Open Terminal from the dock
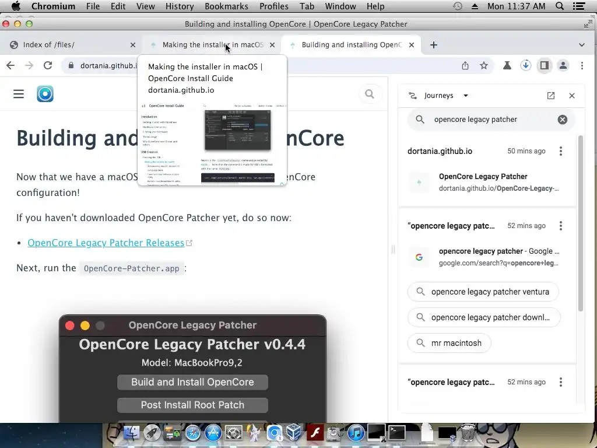Viewport: 597px width, 448px height. coord(396,433)
